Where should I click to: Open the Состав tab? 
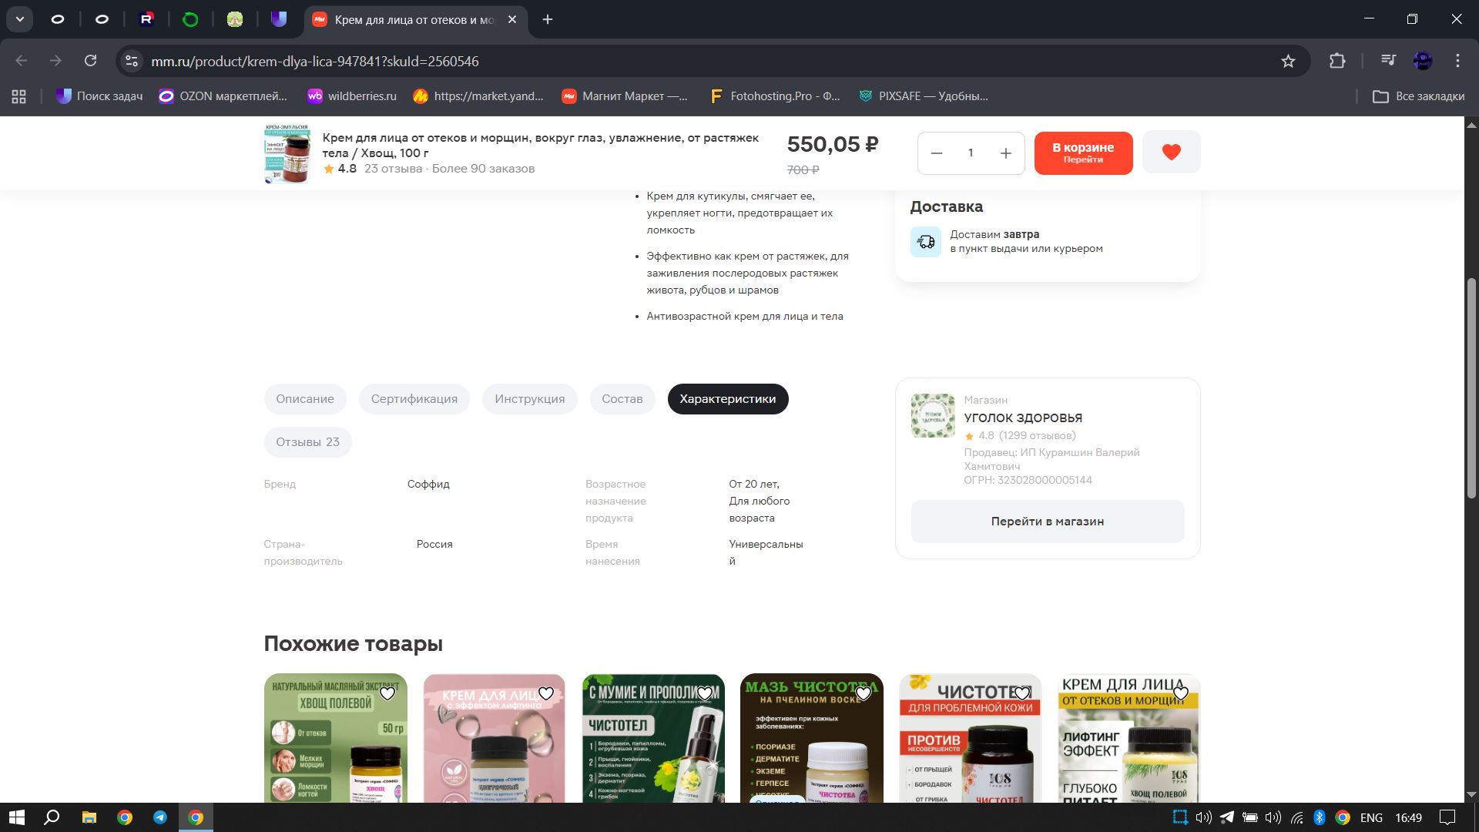click(622, 399)
